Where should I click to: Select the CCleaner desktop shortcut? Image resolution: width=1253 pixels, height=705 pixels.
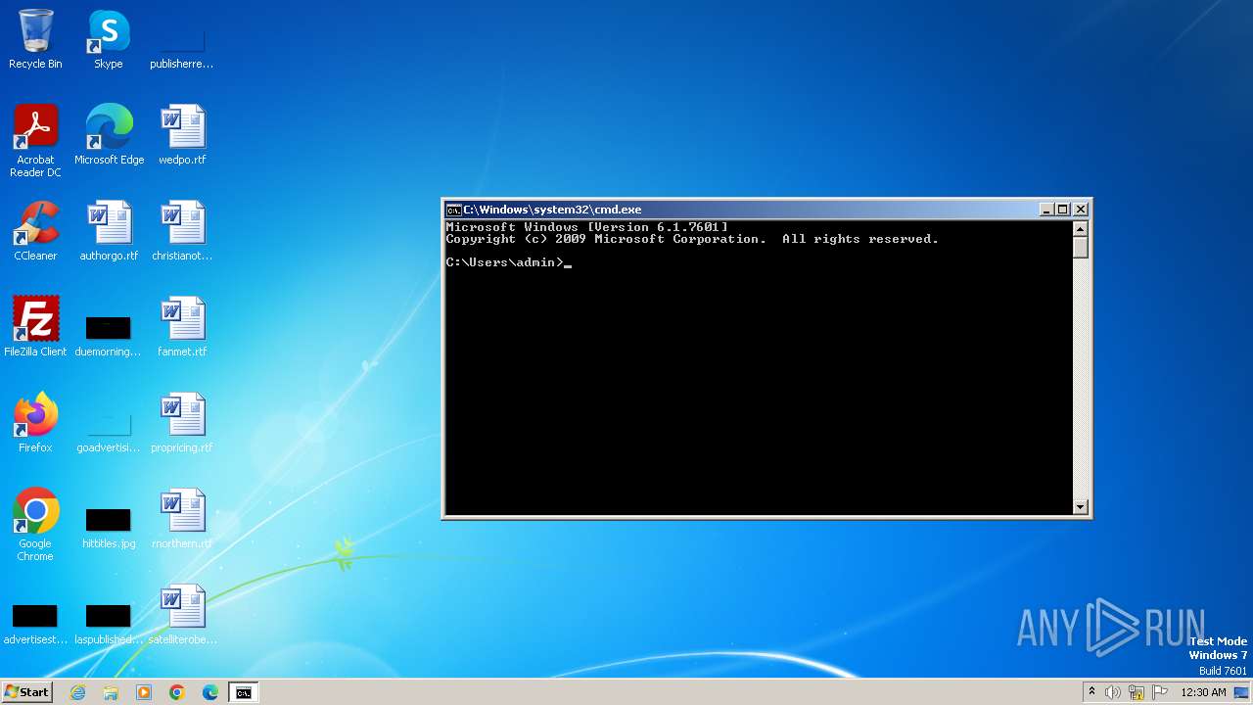coord(35,230)
